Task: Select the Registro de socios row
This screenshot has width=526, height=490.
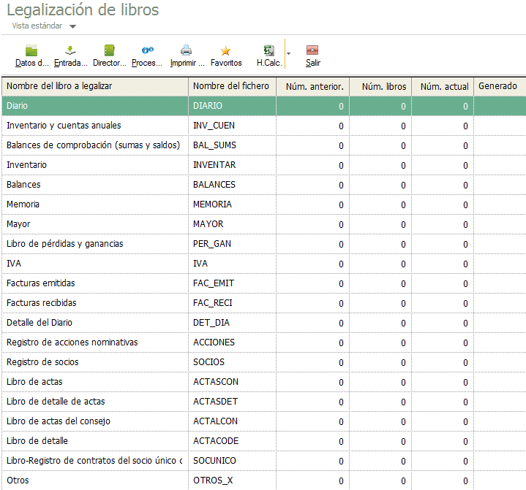Action: click(x=264, y=362)
